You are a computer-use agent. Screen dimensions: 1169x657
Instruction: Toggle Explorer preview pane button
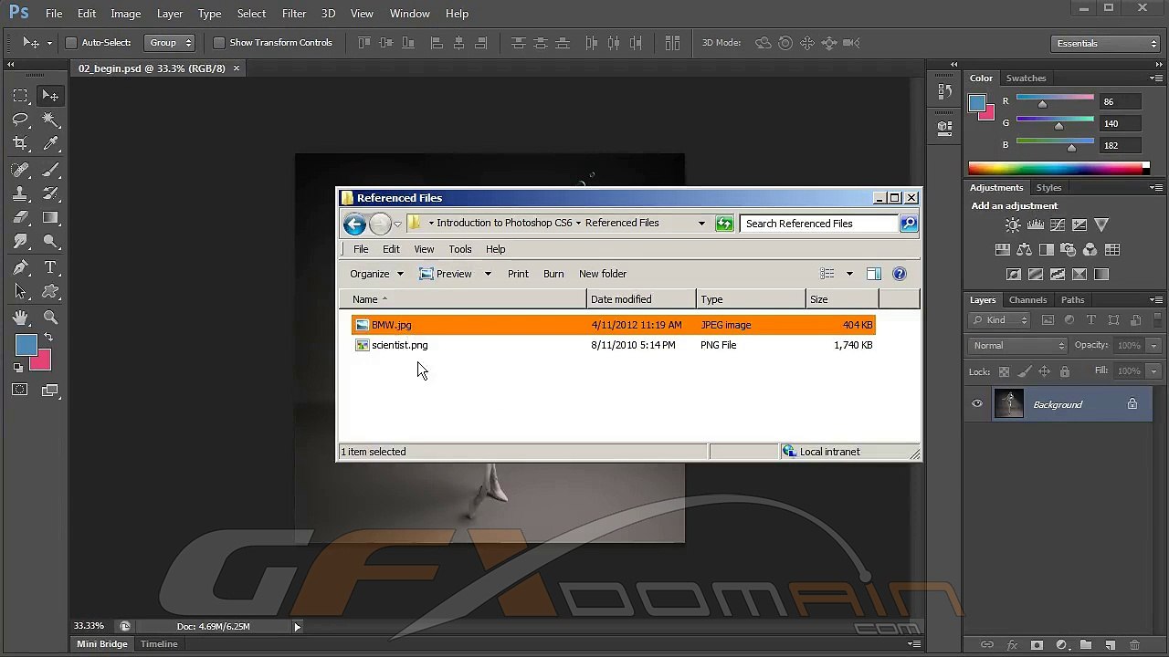pyautogui.click(x=873, y=274)
